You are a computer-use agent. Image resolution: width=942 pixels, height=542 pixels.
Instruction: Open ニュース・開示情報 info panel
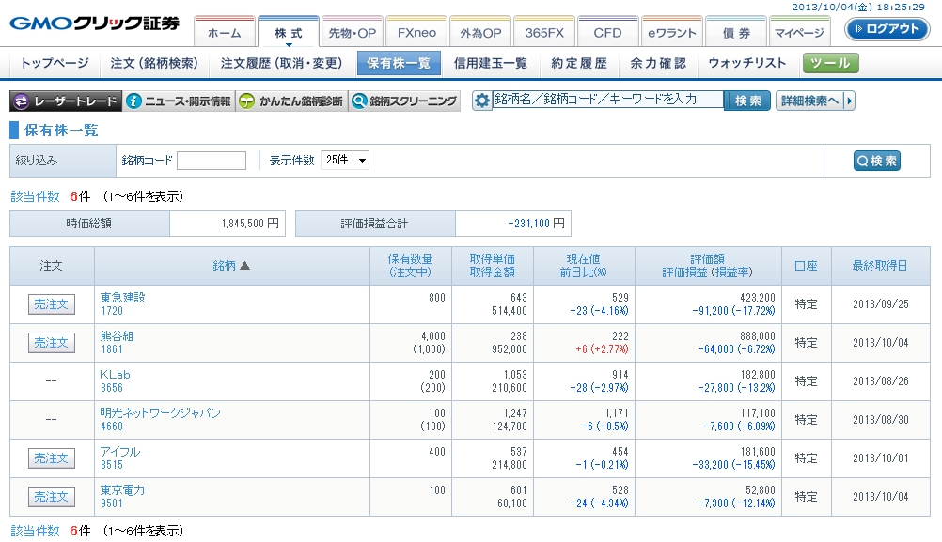tap(179, 101)
